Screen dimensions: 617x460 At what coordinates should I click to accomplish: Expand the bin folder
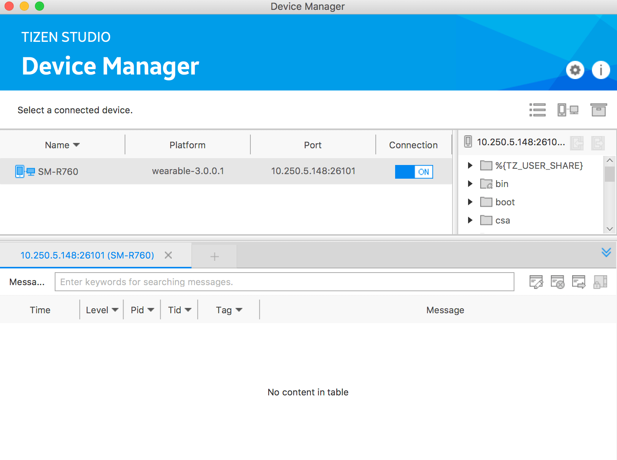pyautogui.click(x=470, y=184)
